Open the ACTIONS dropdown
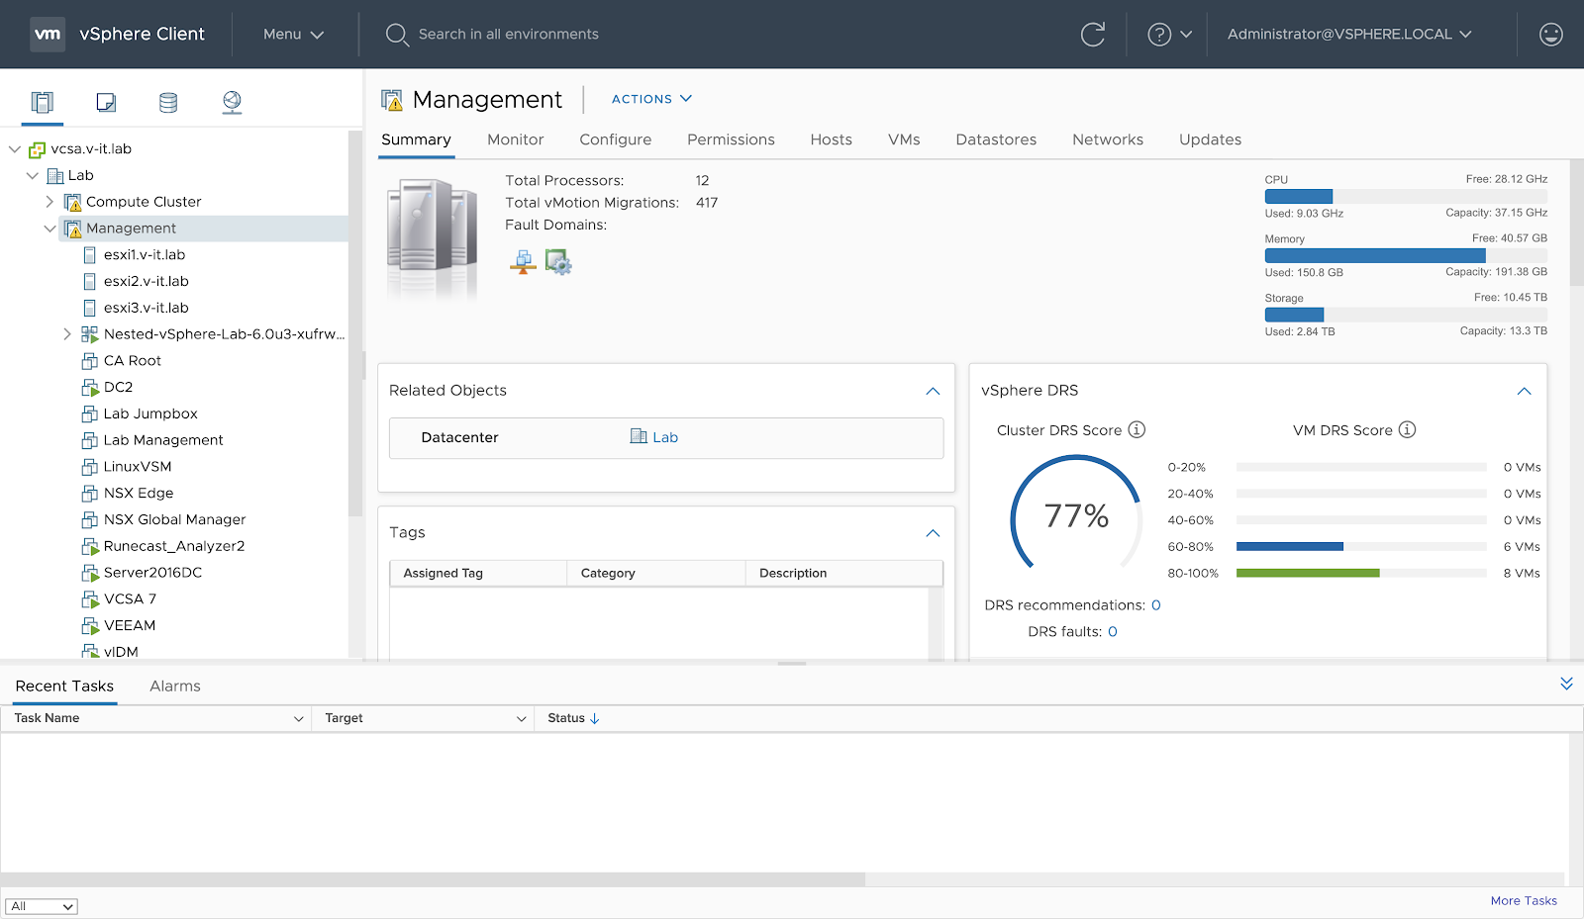The height and width of the screenshot is (919, 1584). coord(651,99)
